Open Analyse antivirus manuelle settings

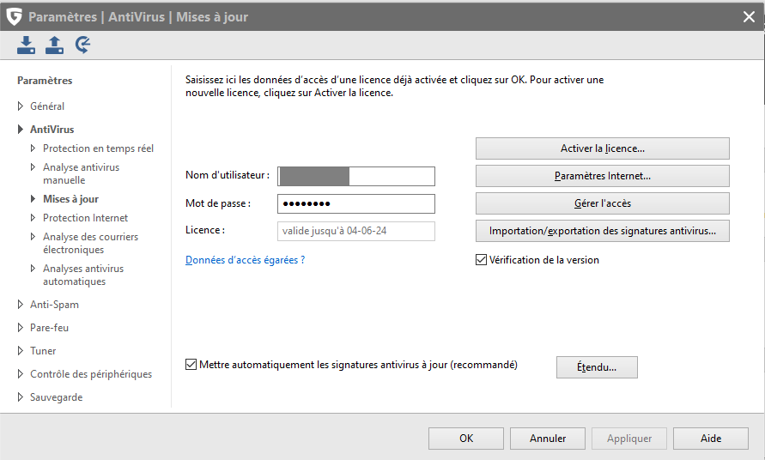(81, 173)
